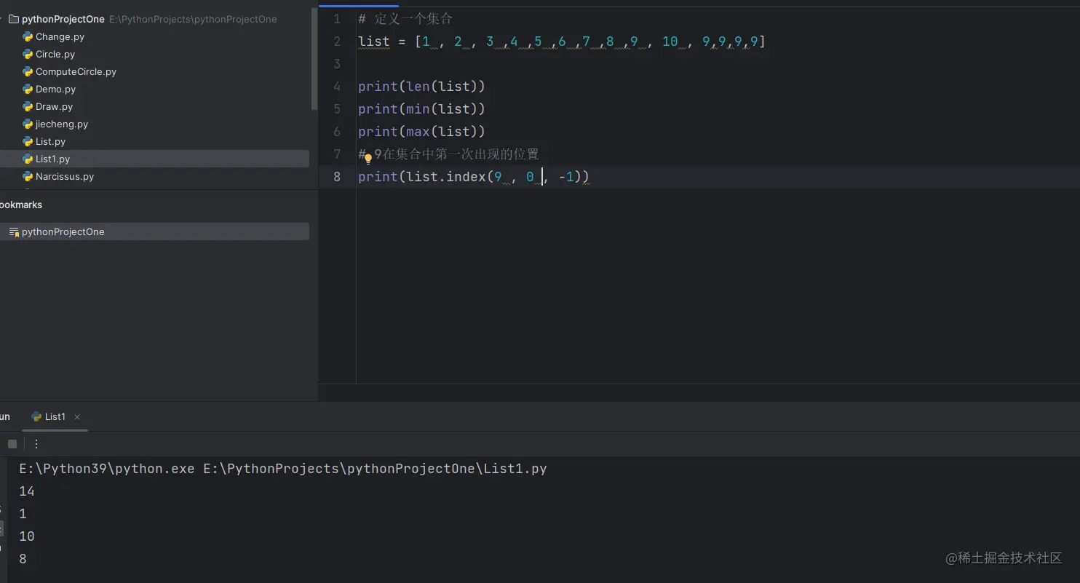Open Demo.py file
Image resolution: width=1080 pixels, height=583 pixels.
(x=55, y=89)
